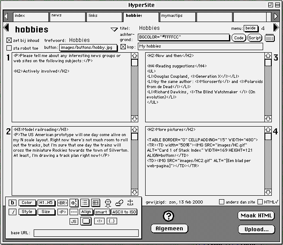Image resolution: width=283 pixels, height=245 pixels.
Task: Toggle the 'kop' checkbox
Action: coord(123,47)
